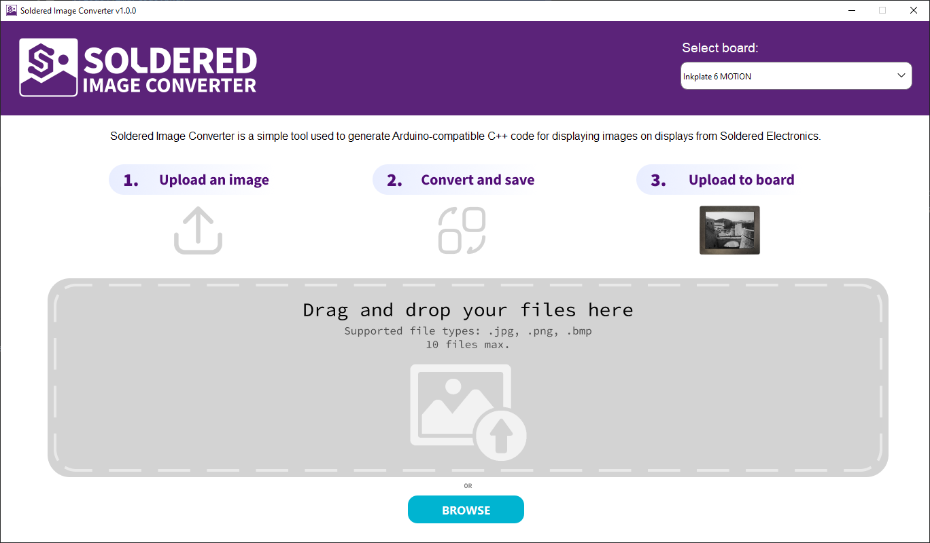This screenshot has width=930, height=543.
Task: Open the Select board dropdown chevron
Action: 901,75
